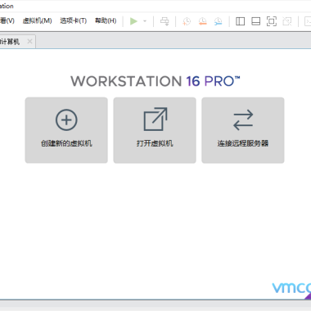Click the 打开虚拟机 tile
311x311 pixels.
point(155,130)
